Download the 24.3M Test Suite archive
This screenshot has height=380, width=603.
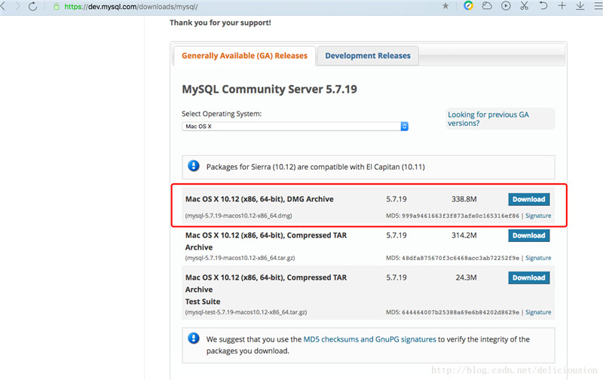pyautogui.click(x=528, y=277)
